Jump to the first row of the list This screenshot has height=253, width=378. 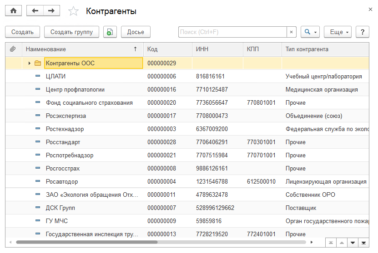click(x=331, y=243)
